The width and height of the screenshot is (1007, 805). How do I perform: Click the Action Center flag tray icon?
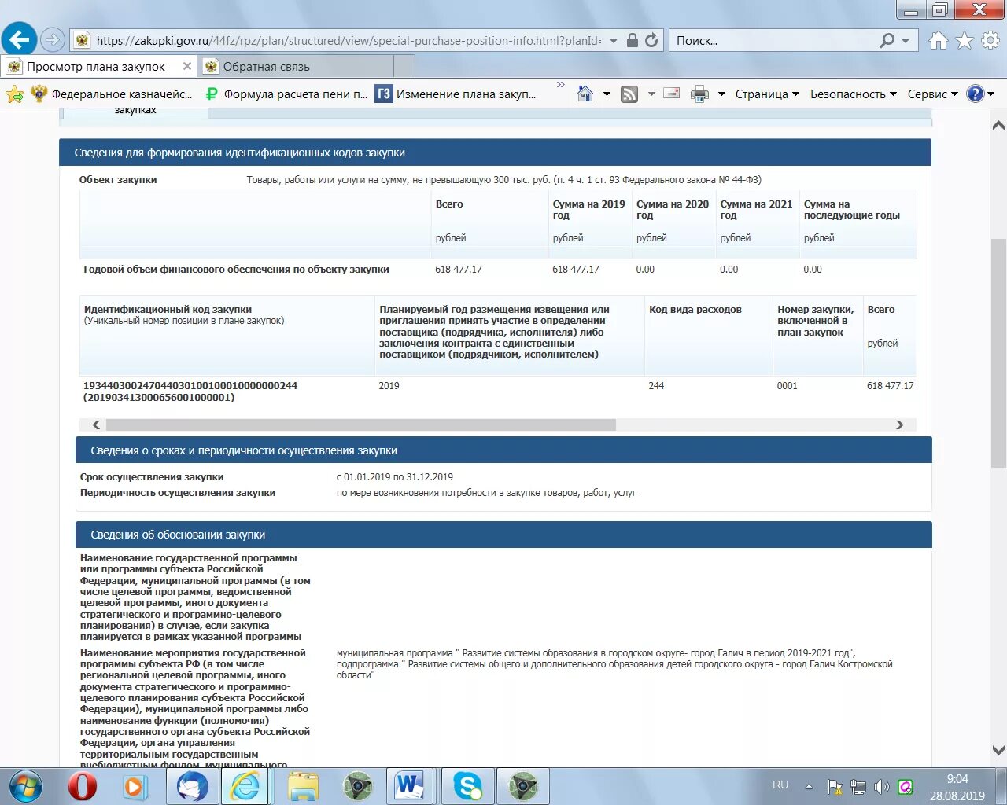835,787
